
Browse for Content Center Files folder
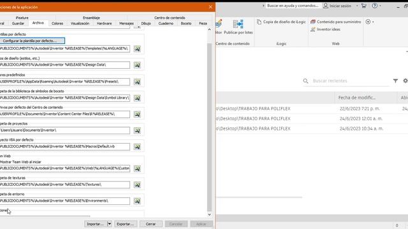137,114
